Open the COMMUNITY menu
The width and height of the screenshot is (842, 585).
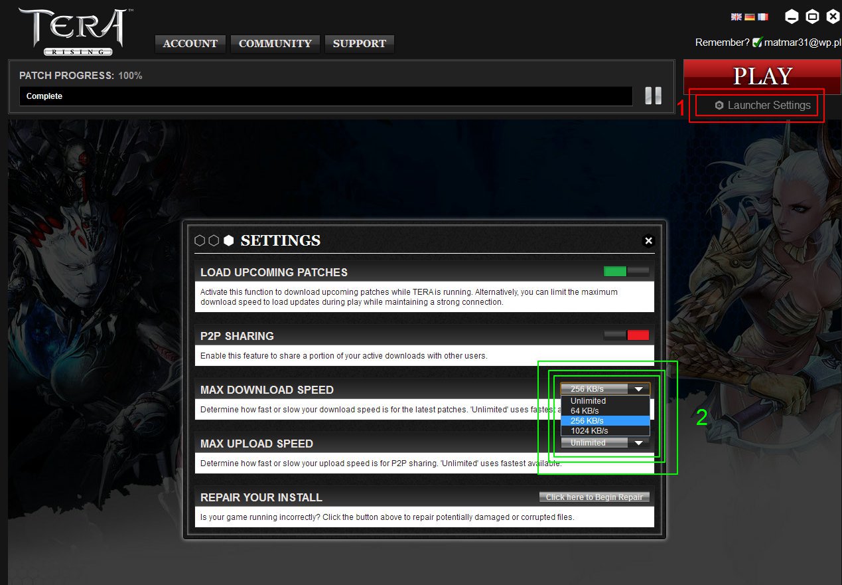pos(275,44)
